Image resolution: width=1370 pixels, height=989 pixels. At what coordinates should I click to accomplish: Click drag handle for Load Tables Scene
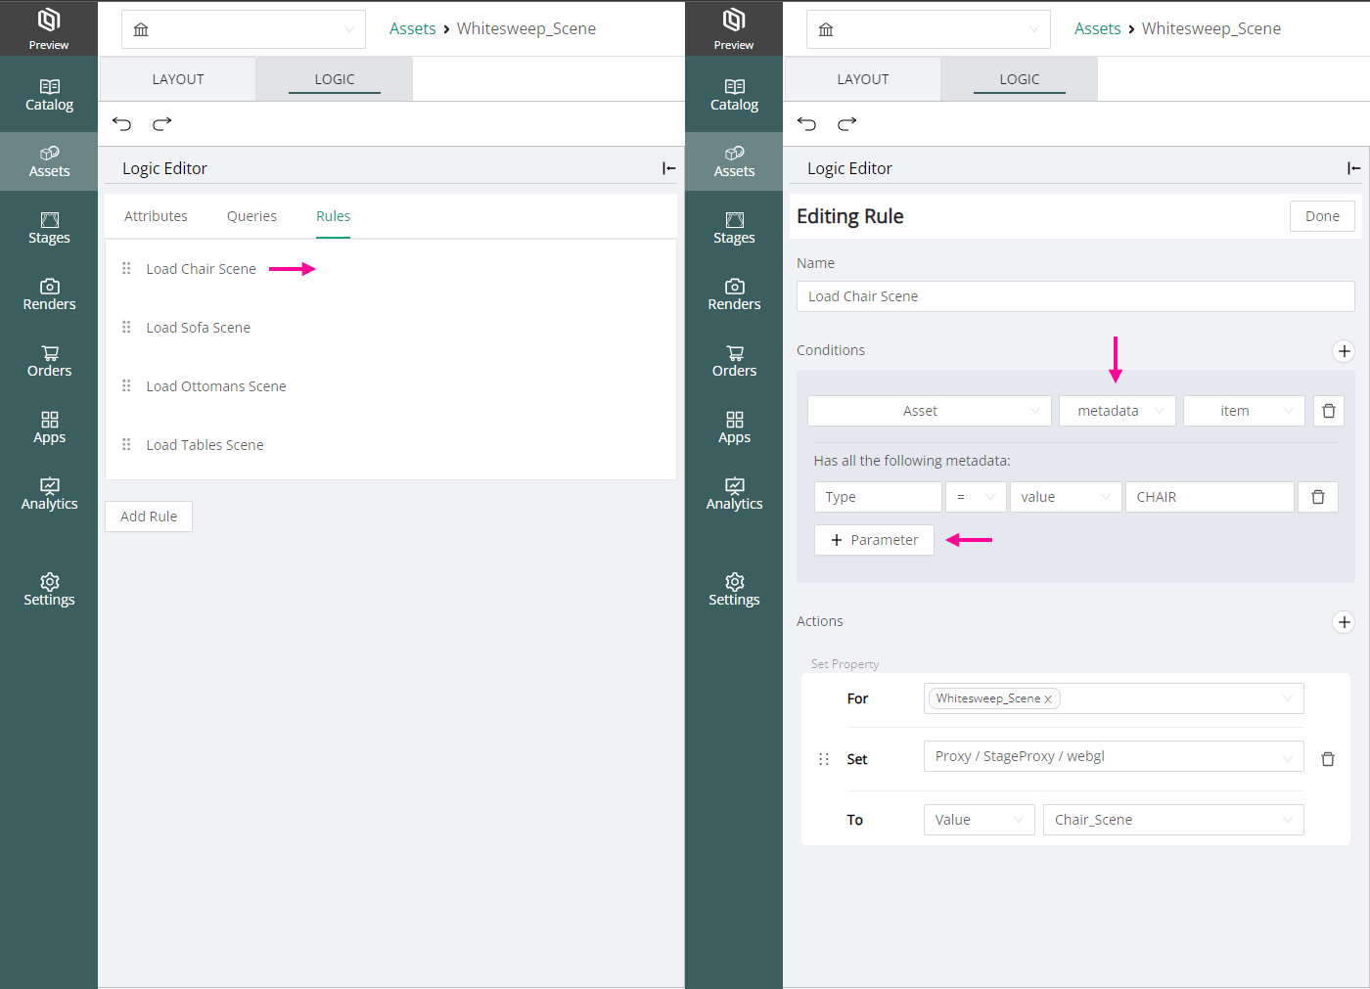tap(126, 445)
